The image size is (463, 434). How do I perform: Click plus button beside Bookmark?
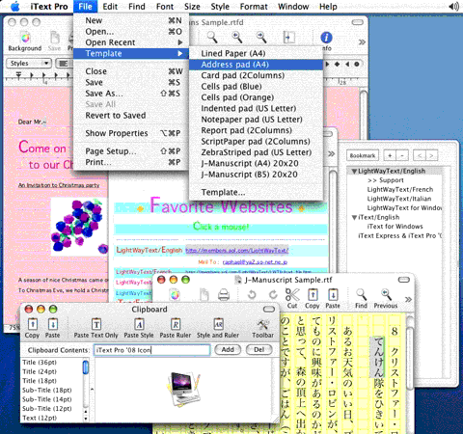390,155
